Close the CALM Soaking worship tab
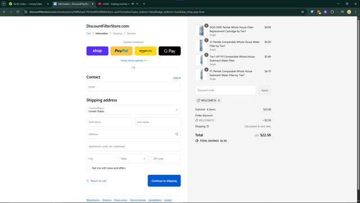 coord(137,4)
